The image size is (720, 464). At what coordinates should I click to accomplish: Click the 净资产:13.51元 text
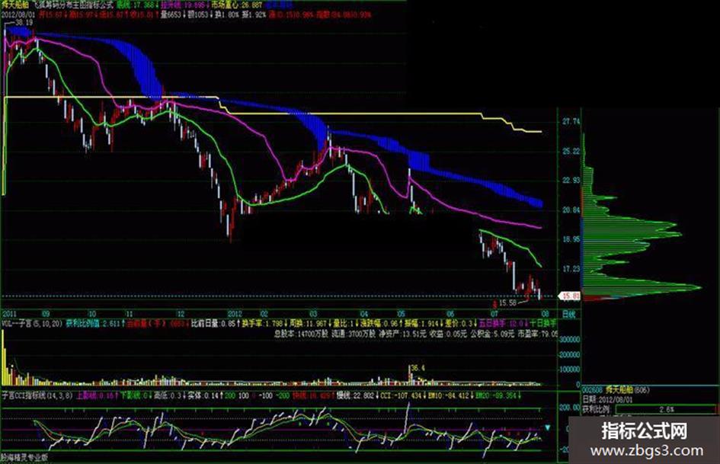pos(402,334)
